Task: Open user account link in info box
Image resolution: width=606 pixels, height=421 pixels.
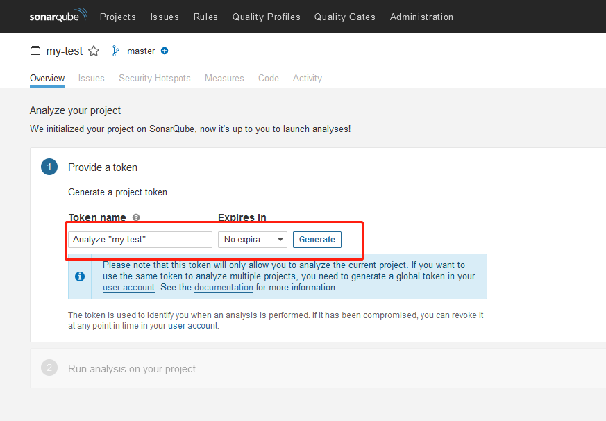Action: tap(128, 288)
